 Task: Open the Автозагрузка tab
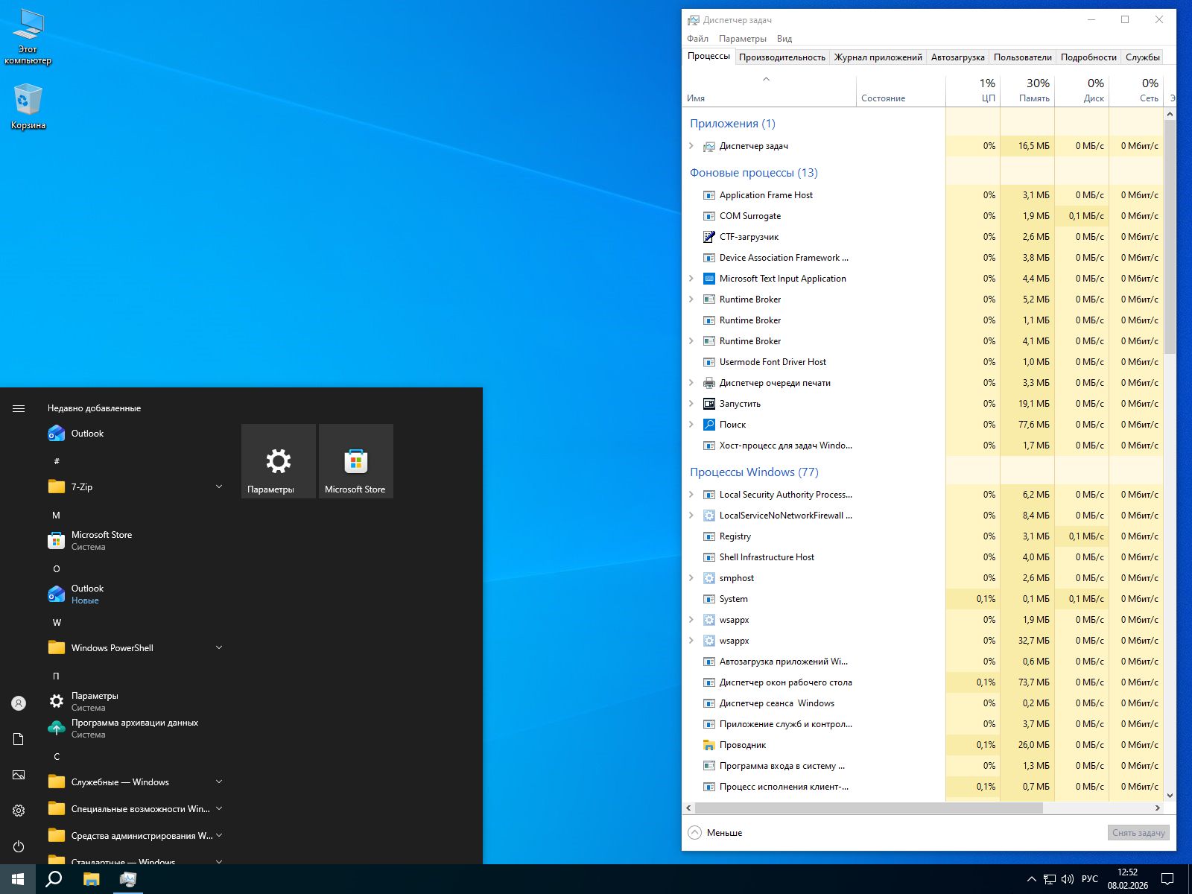click(957, 57)
